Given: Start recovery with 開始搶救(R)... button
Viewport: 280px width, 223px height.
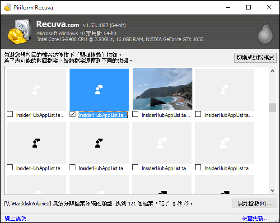Looking at the screenshot, I should tap(255, 203).
